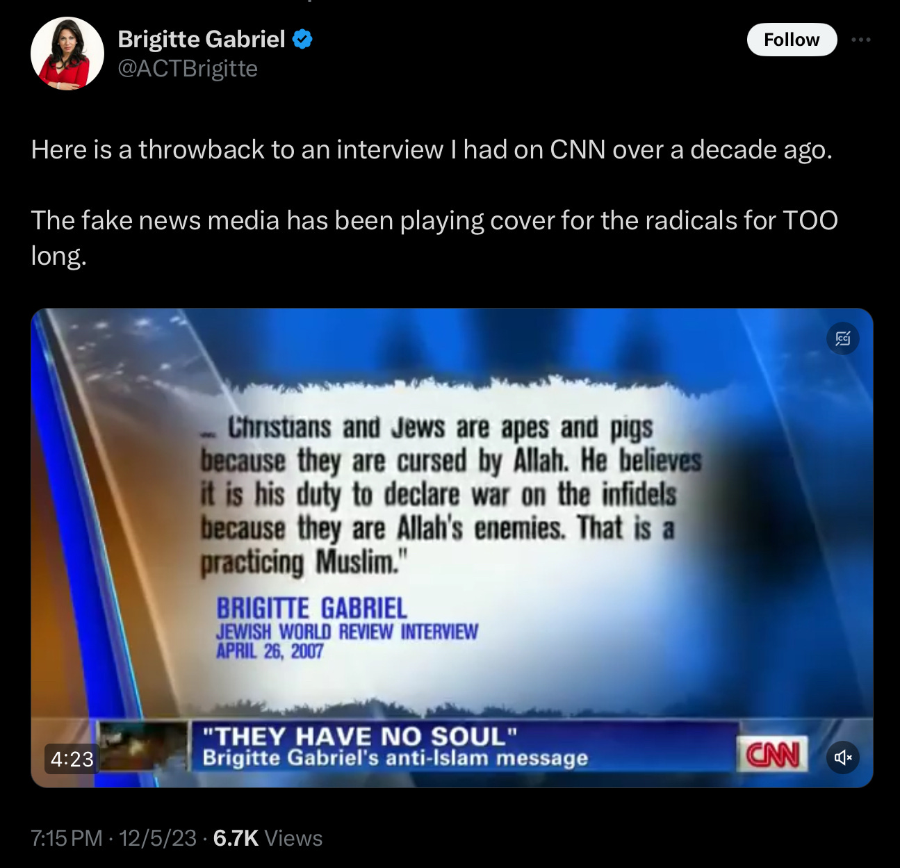Open the 7:15 PM post timestamp
Screen dimensions: 900x868
[x=67, y=838]
